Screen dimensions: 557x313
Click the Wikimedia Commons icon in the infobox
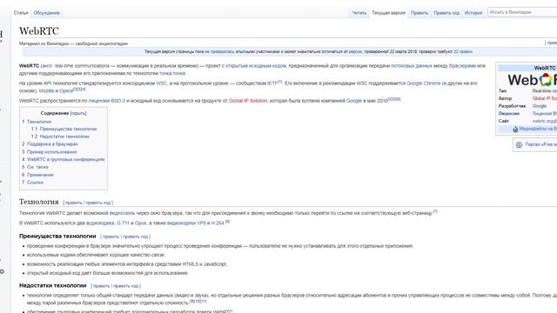point(515,130)
